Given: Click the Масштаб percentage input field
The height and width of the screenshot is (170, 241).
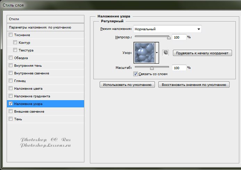Looking at the screenshot, I should [x=179, y=68].
